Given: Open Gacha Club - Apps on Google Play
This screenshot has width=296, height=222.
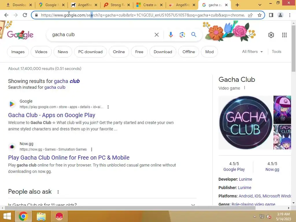Looking at the screenshot, I should [x=51, y=115].
